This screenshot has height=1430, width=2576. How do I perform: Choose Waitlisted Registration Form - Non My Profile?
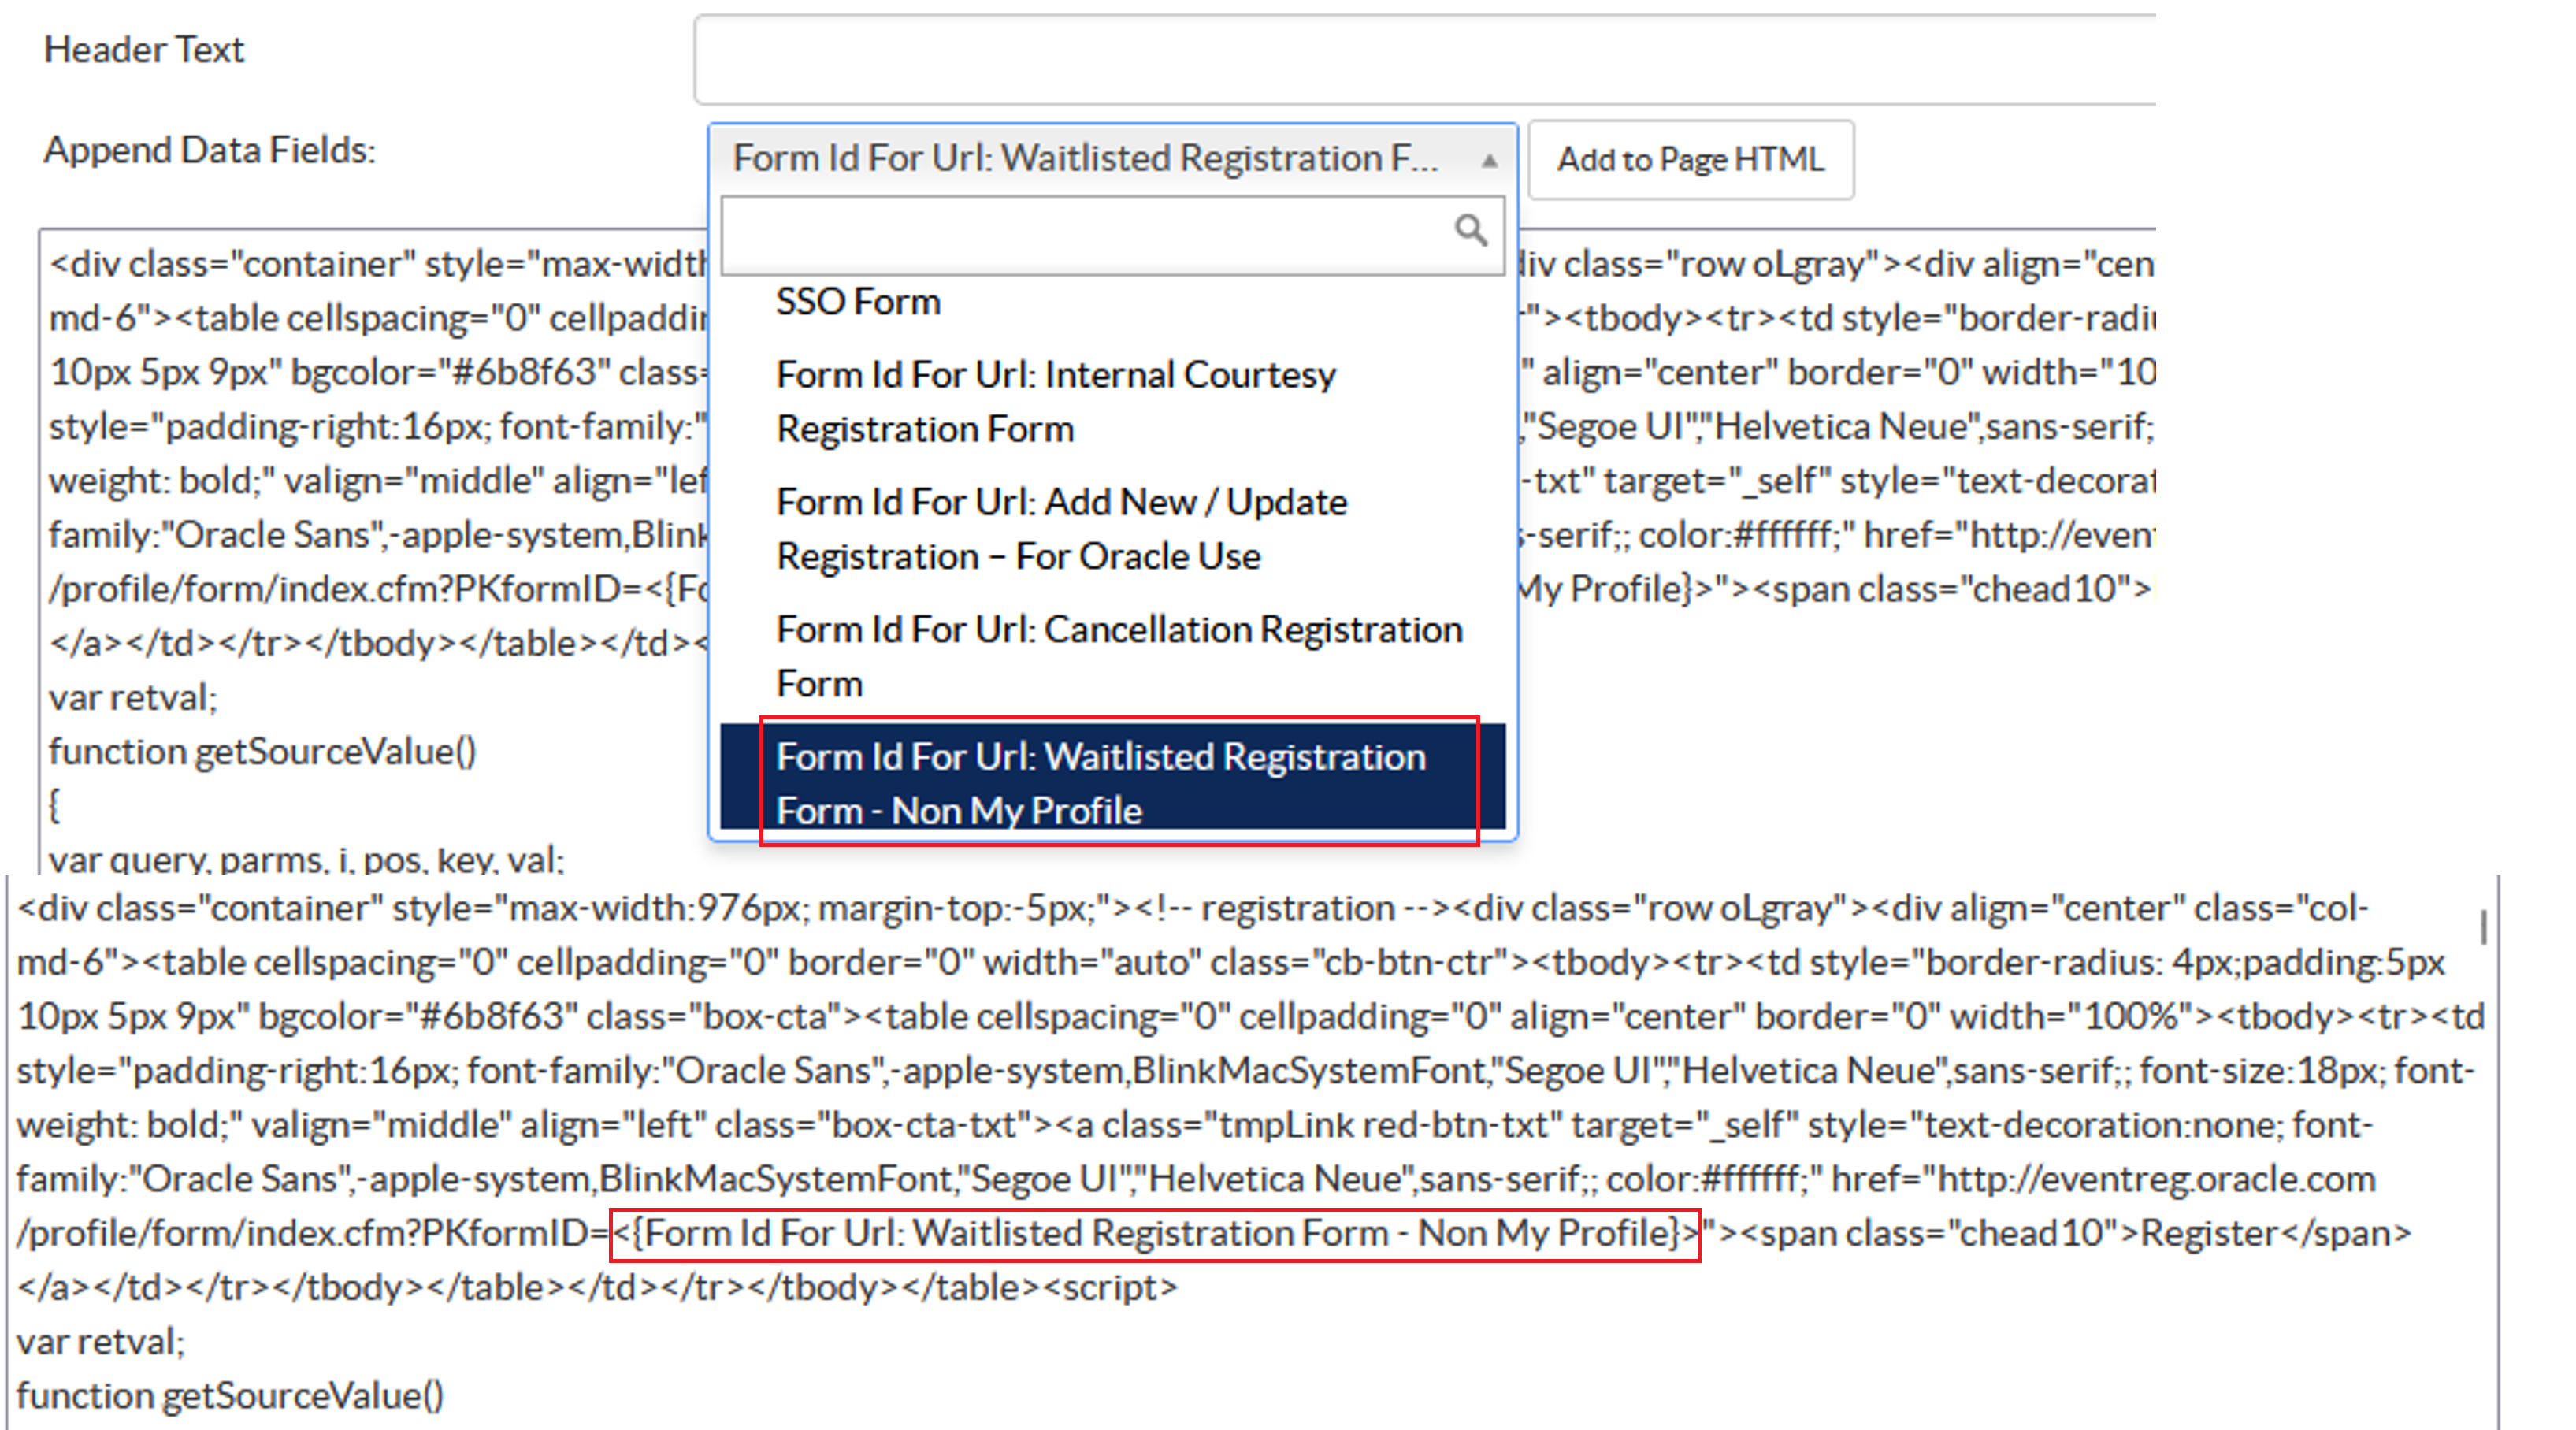point(1100,783)
